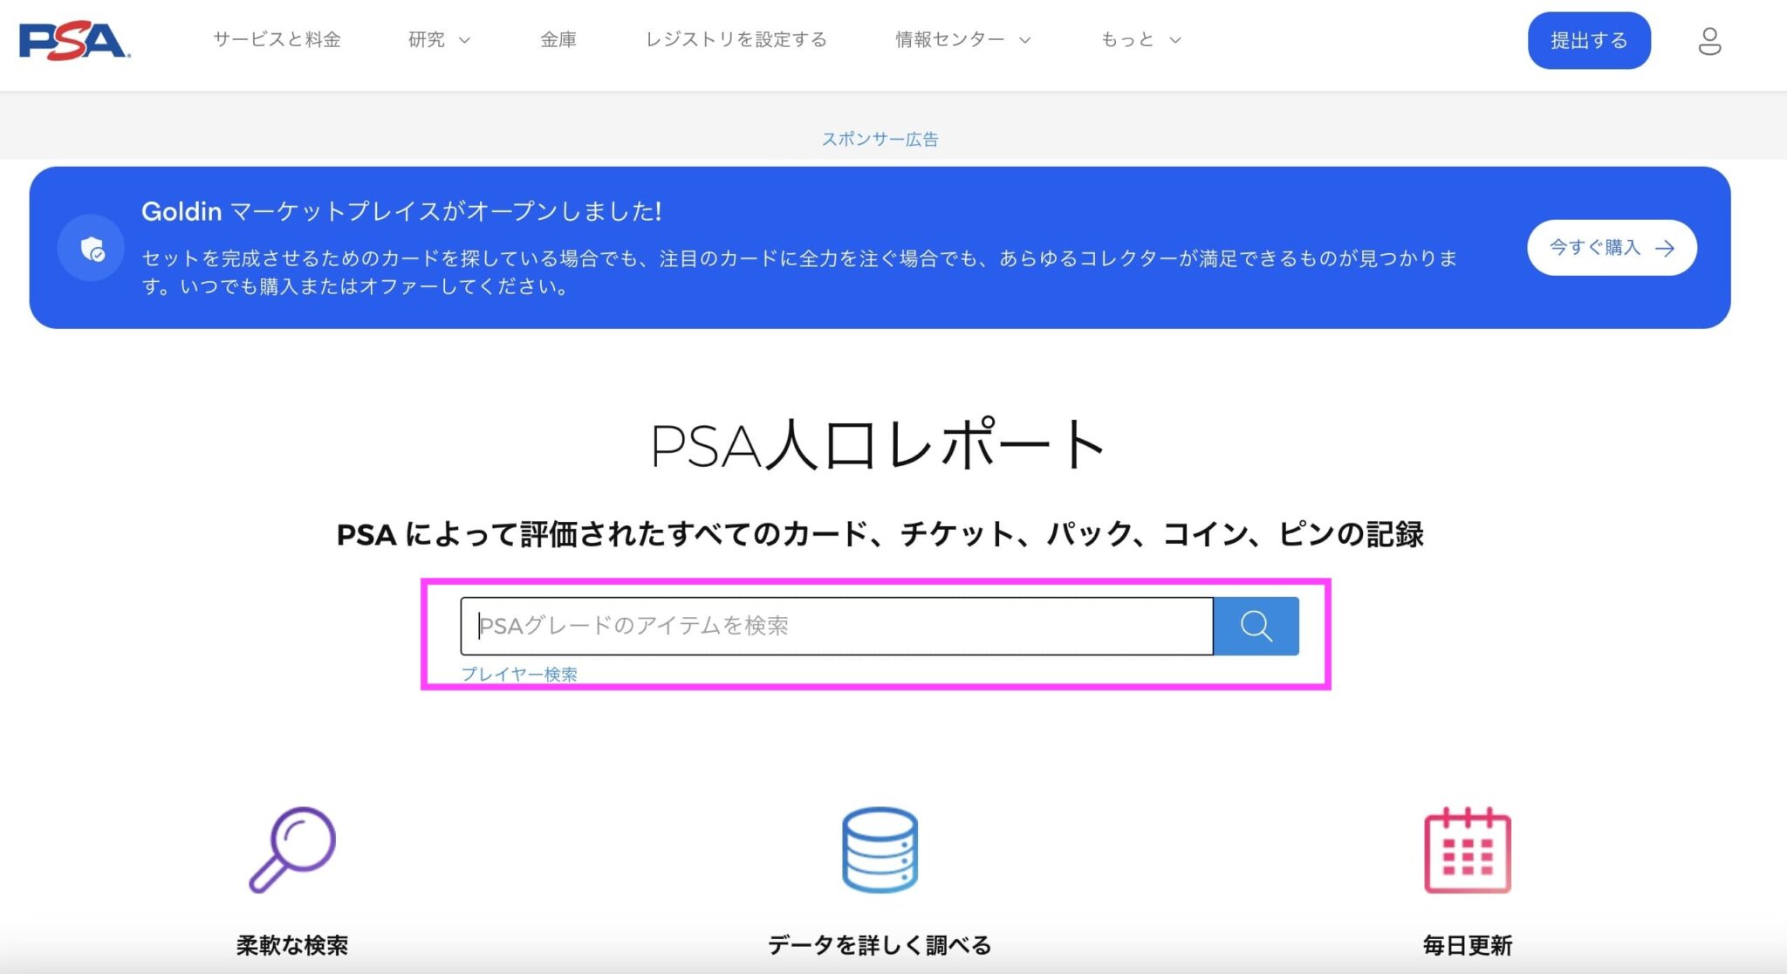Open the user account icon
1787x974 pixels.
point(1709,40)
